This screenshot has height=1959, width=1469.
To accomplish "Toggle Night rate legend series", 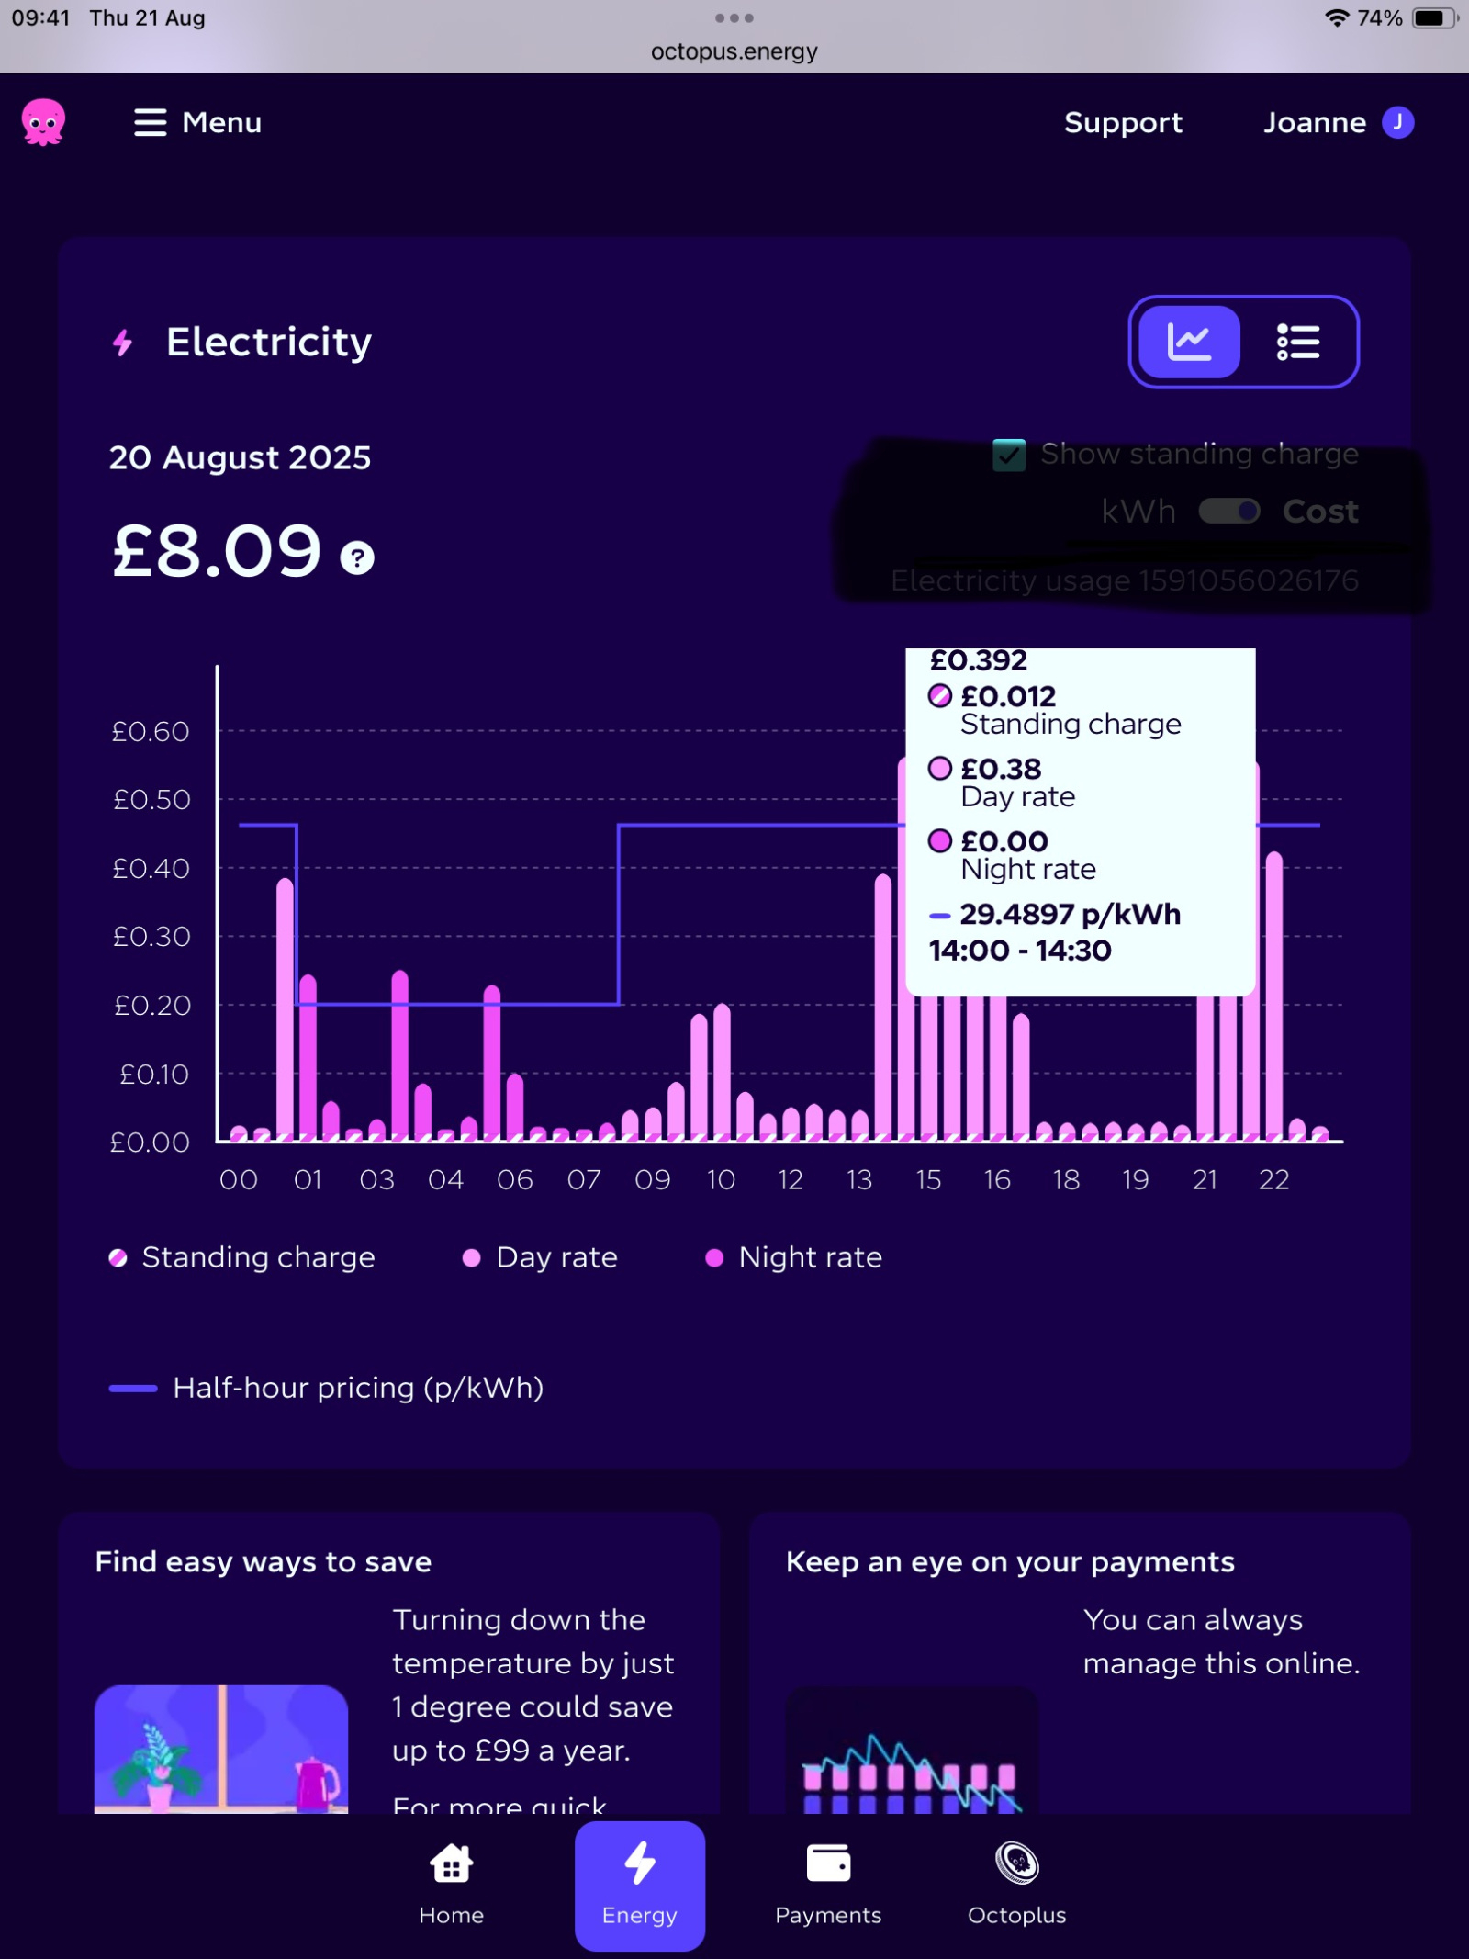I will pyautogui.click(x=793, y=1257).
